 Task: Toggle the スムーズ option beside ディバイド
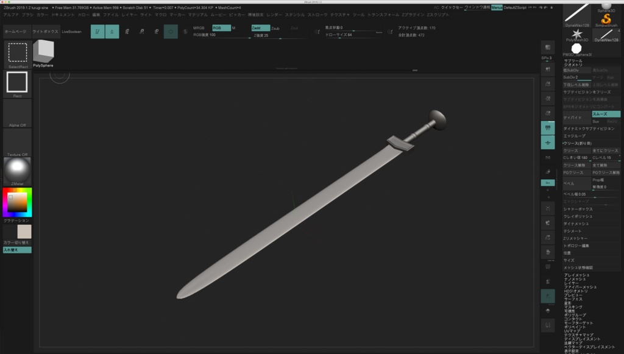(x=606, y=114)
